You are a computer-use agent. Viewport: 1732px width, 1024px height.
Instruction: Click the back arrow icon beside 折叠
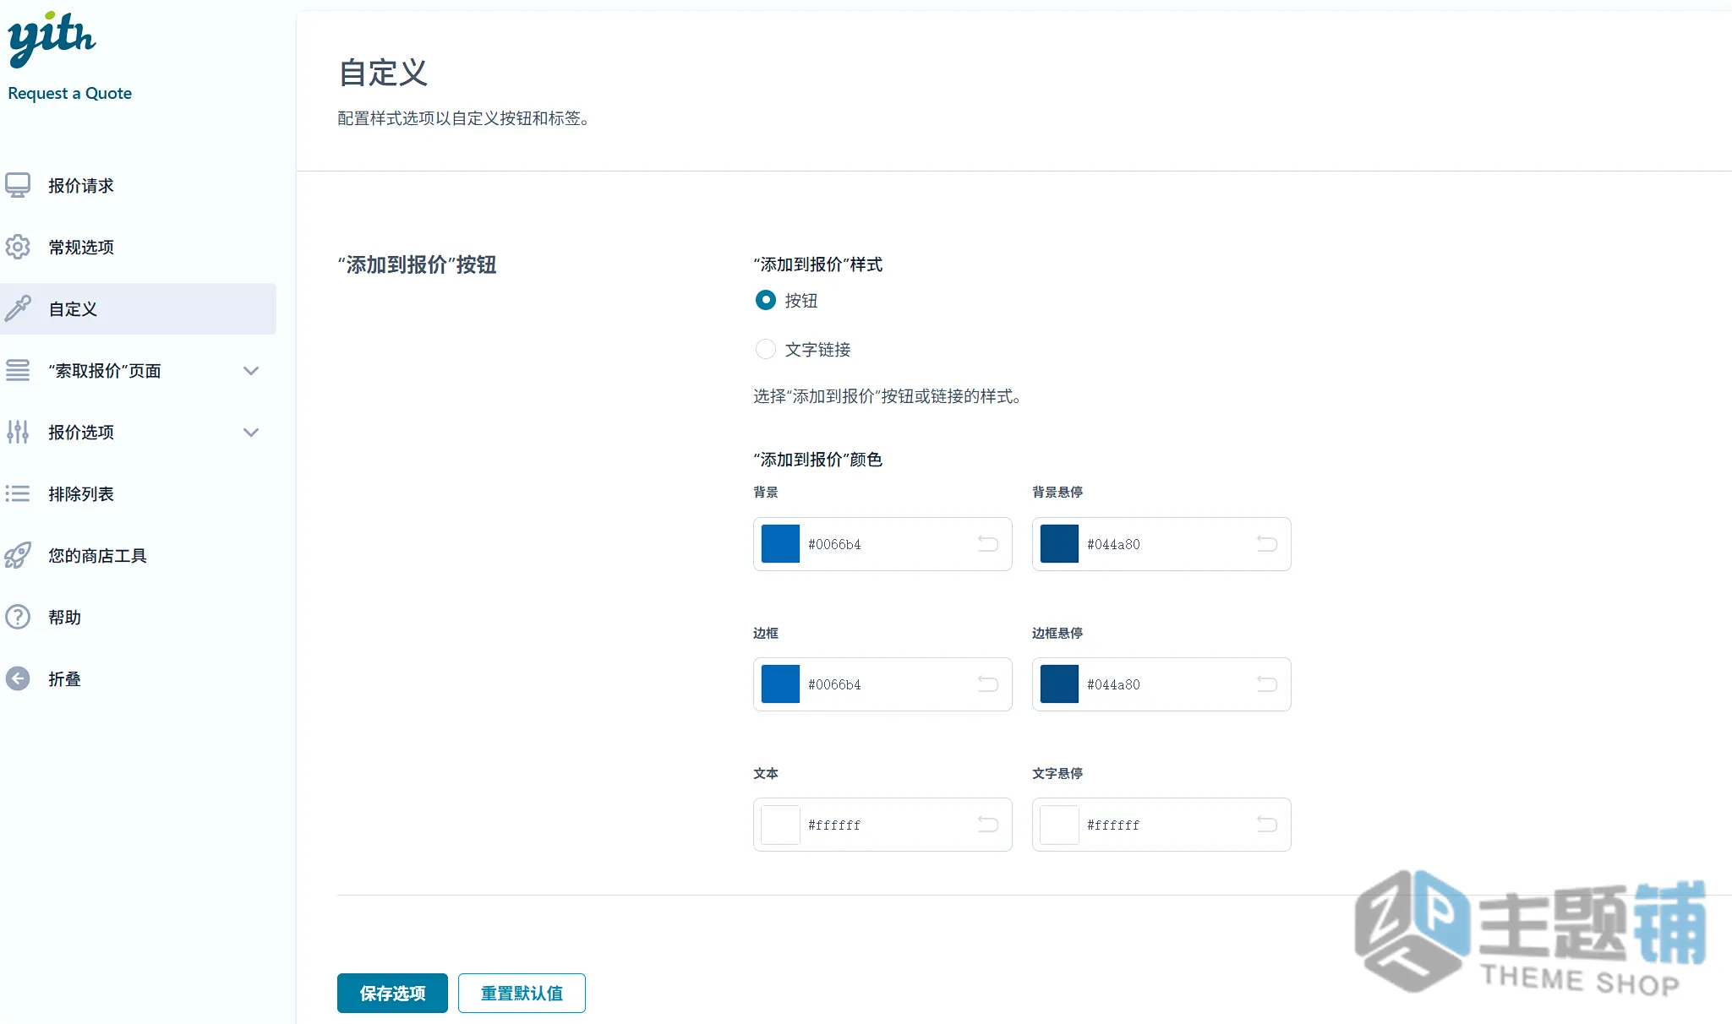click(18, 678)
